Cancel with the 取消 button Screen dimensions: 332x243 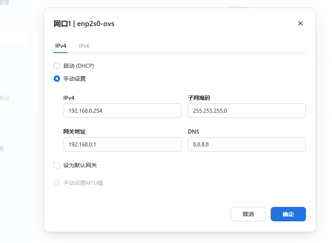[x=248, y=214]
